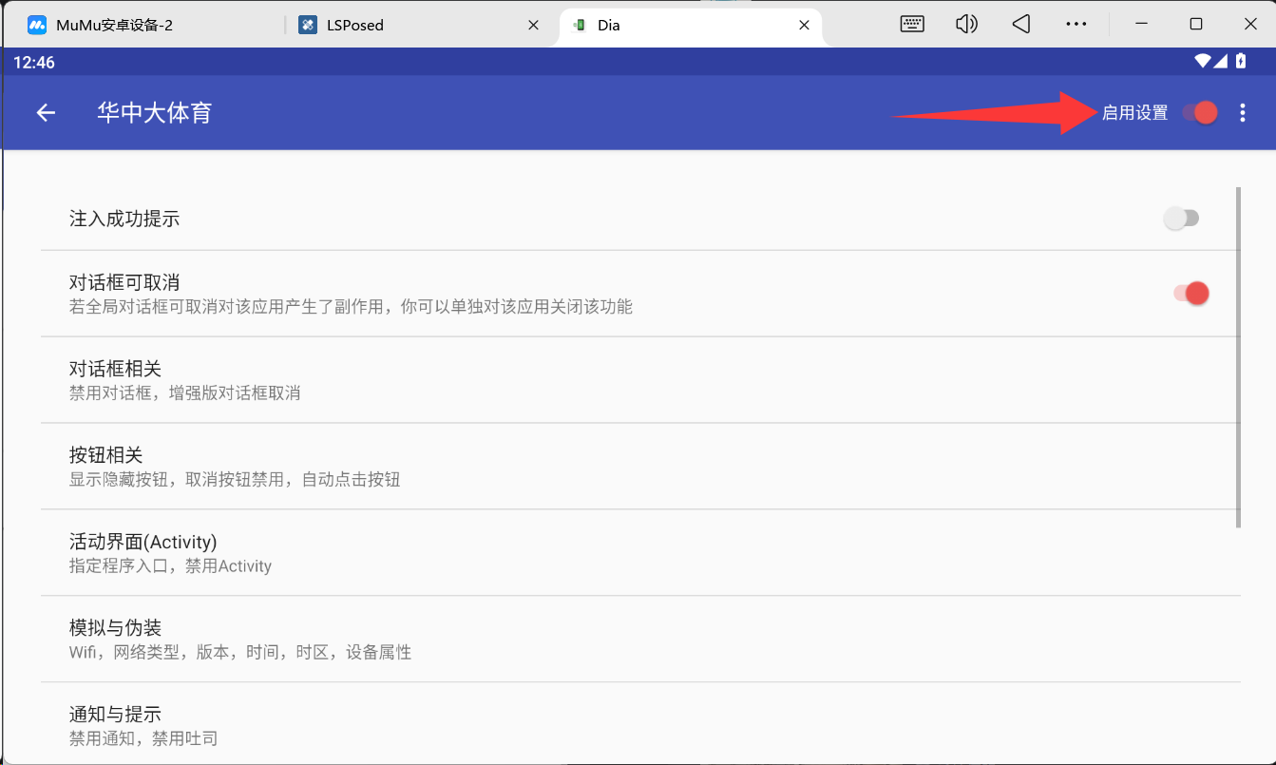Click the Wi-Fi status bar icon
Image resolution: width=1276 pixels, height=765 pixels.
point(1203,62)
